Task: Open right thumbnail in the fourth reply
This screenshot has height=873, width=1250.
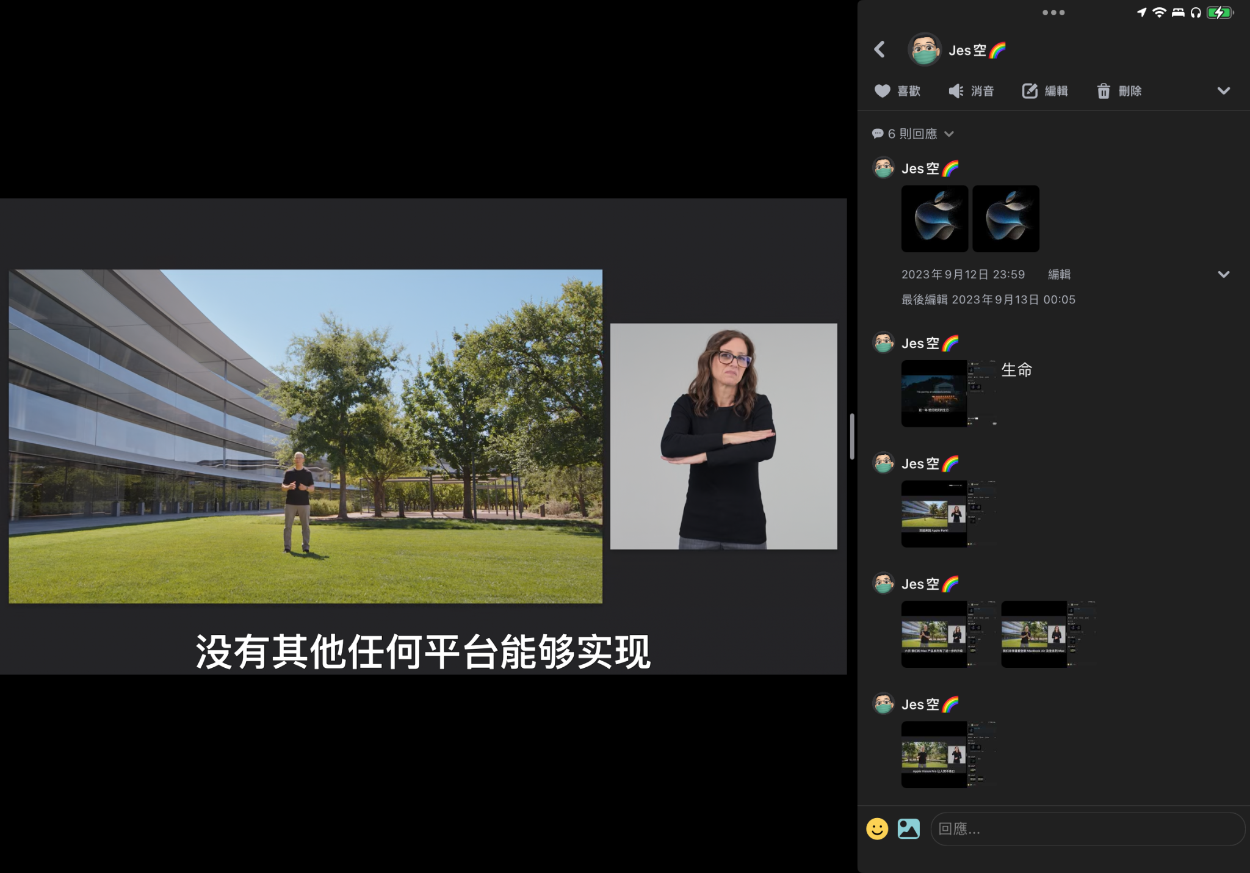Action: coord(1049,634)
